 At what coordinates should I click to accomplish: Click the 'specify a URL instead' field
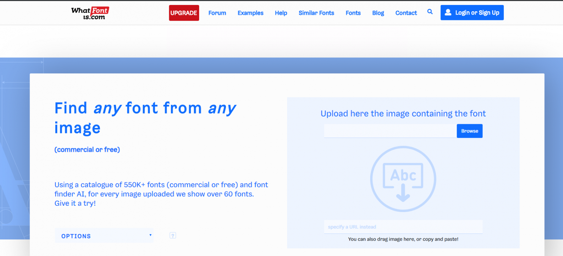(403, 227)
